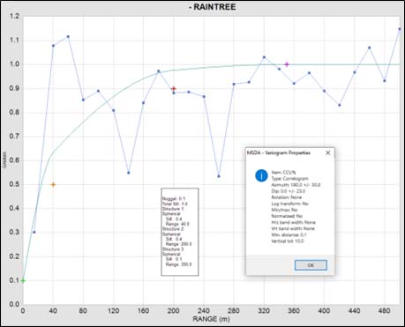Viewport: 405px width, 327px height.
Task: Click the MSDA - Variogram Properties title bar
Action: pyautogui.click(x=290, y=152)
